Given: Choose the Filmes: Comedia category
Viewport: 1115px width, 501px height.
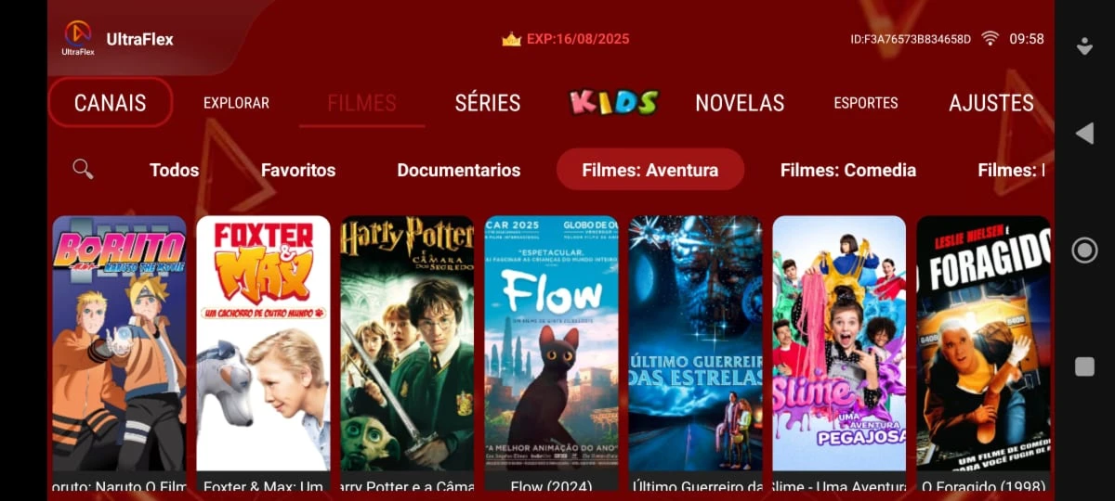Looking at the screenshot, I should click(848, 170).
